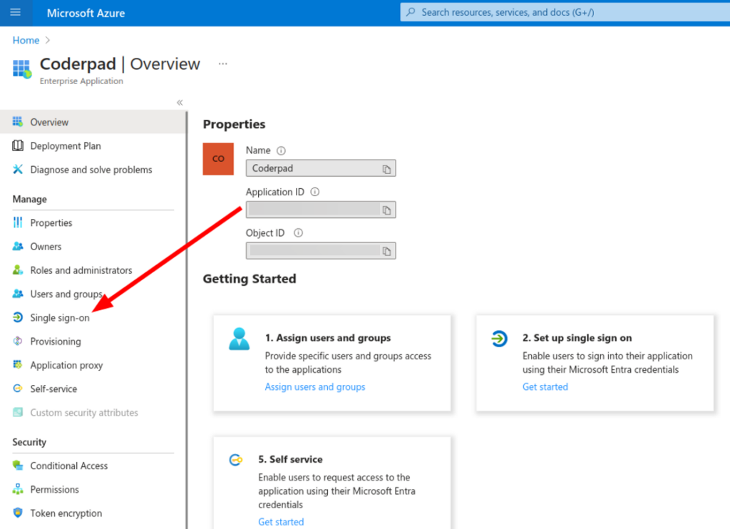Copy the Application ID value

386,210
